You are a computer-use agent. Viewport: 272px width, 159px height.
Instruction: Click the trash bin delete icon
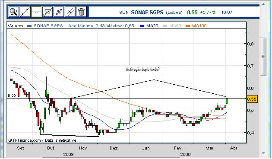[x=81, y=12]
